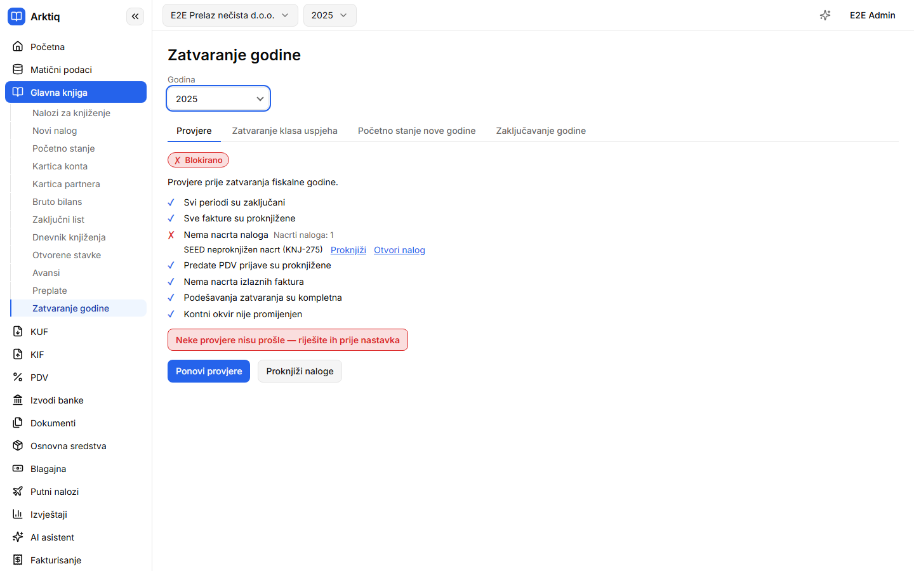Click the Otvori nalog link
This screenshot has width=914, height=571.
(399, 250)
